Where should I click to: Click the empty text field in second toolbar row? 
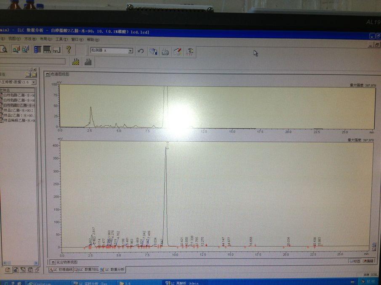(32, 61)
